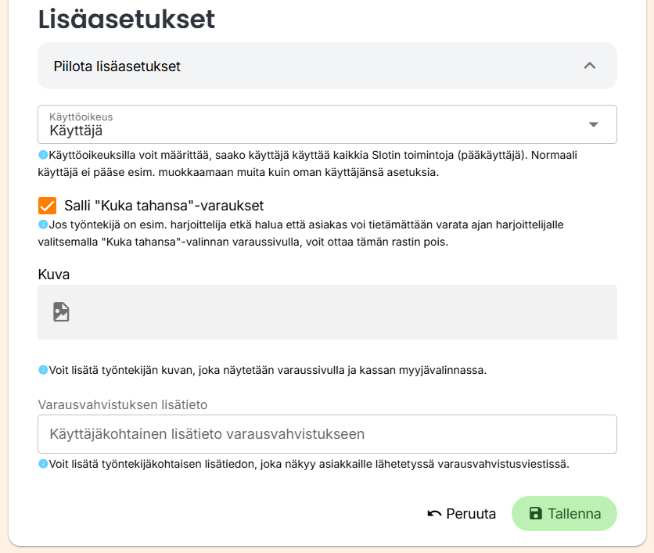The height and width of the screenshot is (553, 654).
Task: Click the info icon beside Käyttöoikeuksilla text
Action: click(x=43, y=155)
